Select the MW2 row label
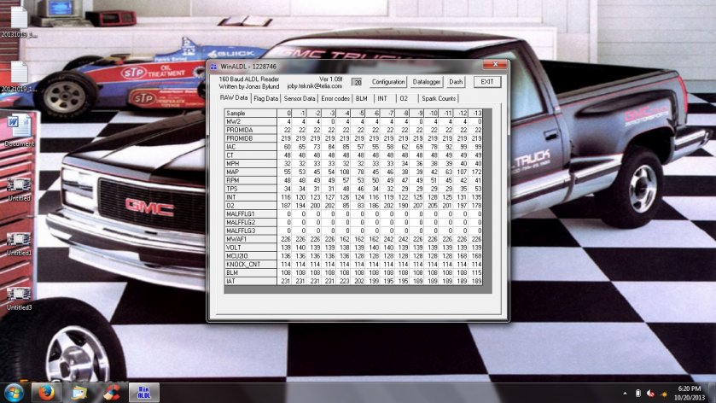This screenshot has width=716, height=403. [x=250, y=121]
